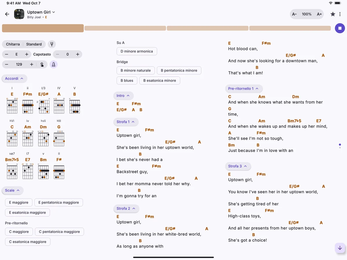Tap the scroll-down arrow button
Screen dimensions: 347x260
pyautogui.click(x=340, y=248)
